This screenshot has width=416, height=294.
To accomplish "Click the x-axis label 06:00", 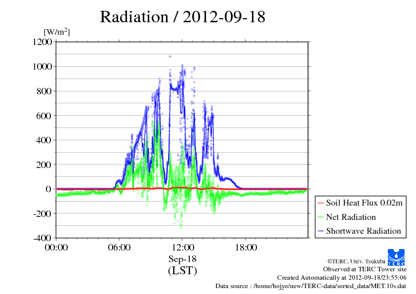I will click(119, 247).
